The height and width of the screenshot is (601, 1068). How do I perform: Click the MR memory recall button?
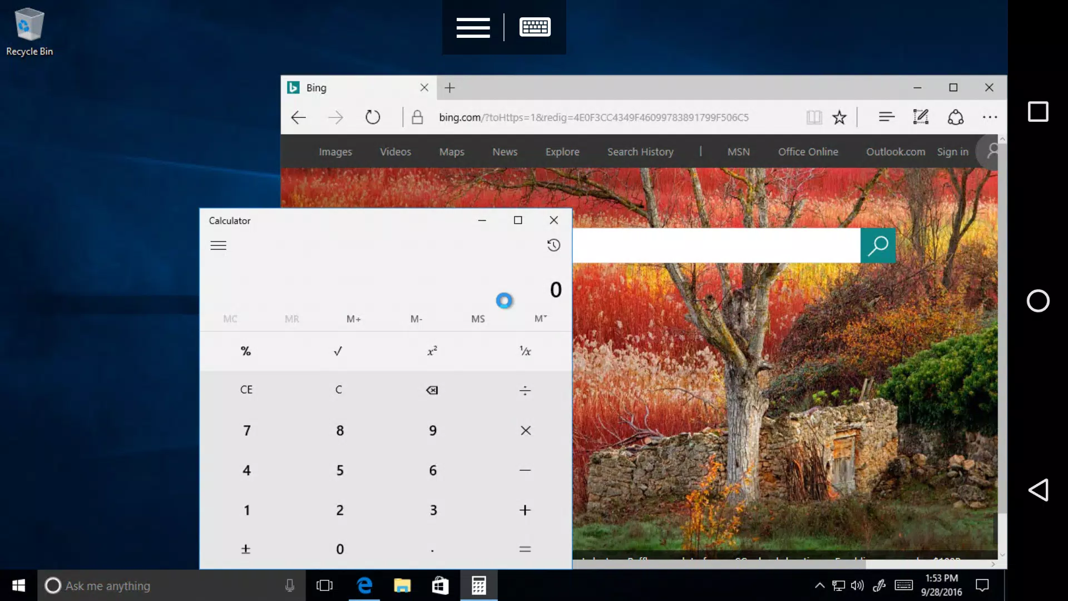point(292,318)
